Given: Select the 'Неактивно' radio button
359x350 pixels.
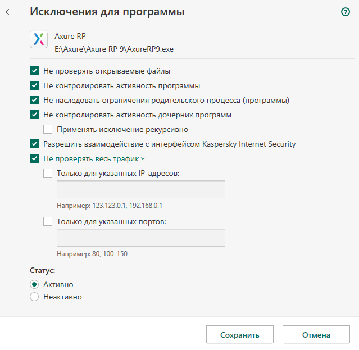Looking at the screenshot, I should (34, 297).
